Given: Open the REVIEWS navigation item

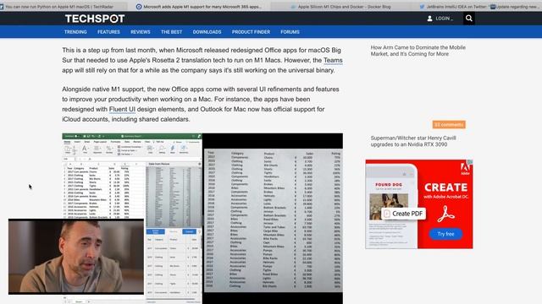Looking at the screenshot, I should click(141, 32).
